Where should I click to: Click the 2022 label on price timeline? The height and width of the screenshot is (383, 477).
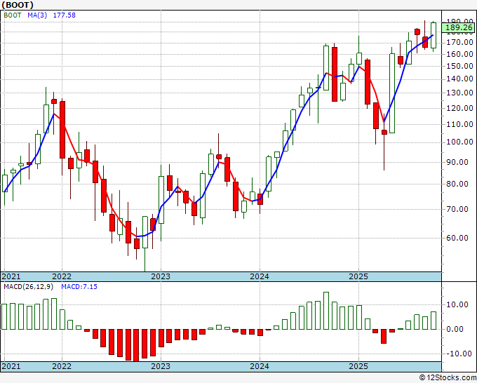pyautogui.click(x=62, y=276)
